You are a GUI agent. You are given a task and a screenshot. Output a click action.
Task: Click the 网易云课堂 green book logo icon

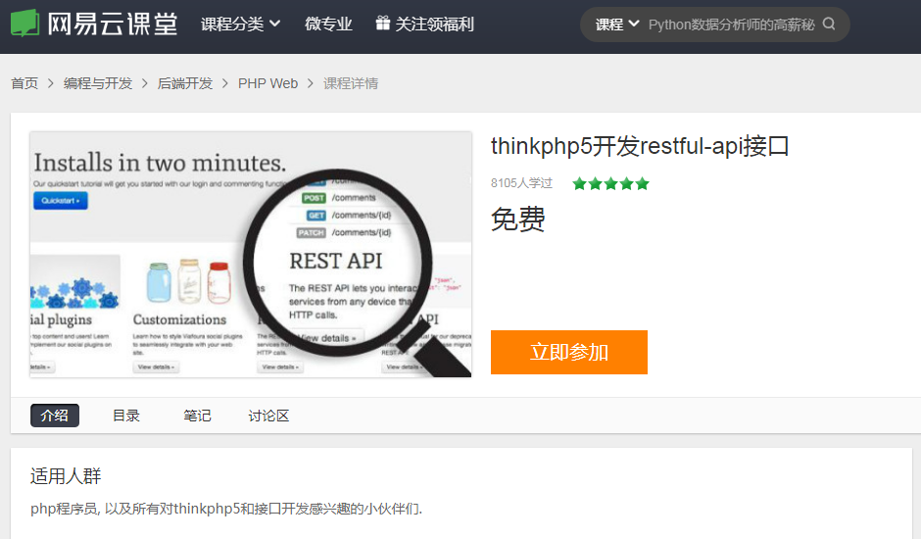pos(24,24)
